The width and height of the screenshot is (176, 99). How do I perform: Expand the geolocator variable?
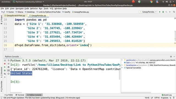pyautogui.click(x=122, y=60)
